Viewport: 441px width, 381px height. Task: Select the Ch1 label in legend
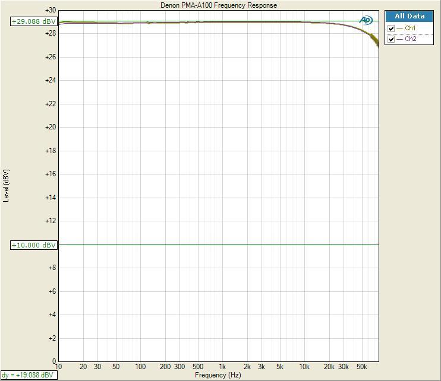tap(410, 28)
